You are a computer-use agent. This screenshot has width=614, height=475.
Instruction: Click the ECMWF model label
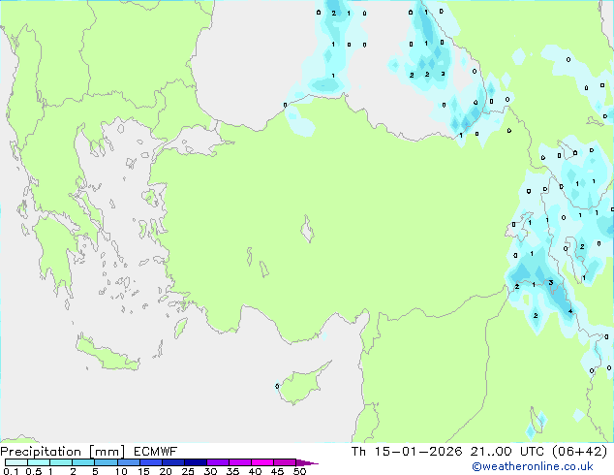(156, 452)
